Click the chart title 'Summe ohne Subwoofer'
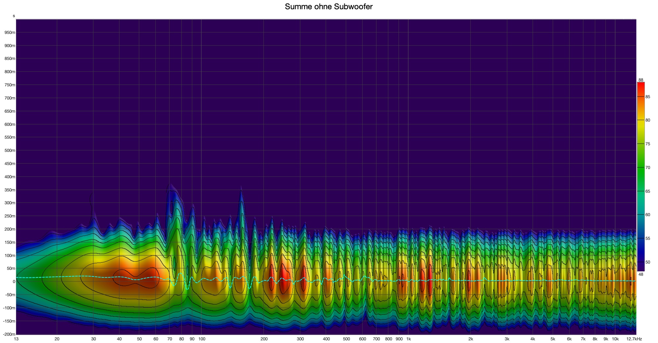 [x=329, y=7]
